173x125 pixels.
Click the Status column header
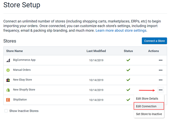[x=128, y=51]
